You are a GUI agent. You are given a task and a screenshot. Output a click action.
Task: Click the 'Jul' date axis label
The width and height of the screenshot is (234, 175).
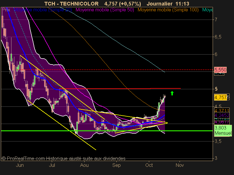[52, 165]
